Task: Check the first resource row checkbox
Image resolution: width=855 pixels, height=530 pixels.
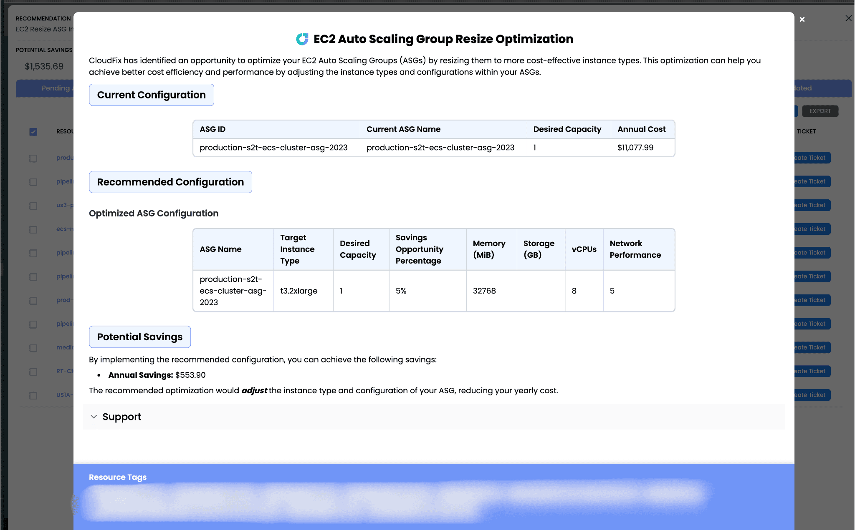Action: pyautogui.click(x=33, y=158)
